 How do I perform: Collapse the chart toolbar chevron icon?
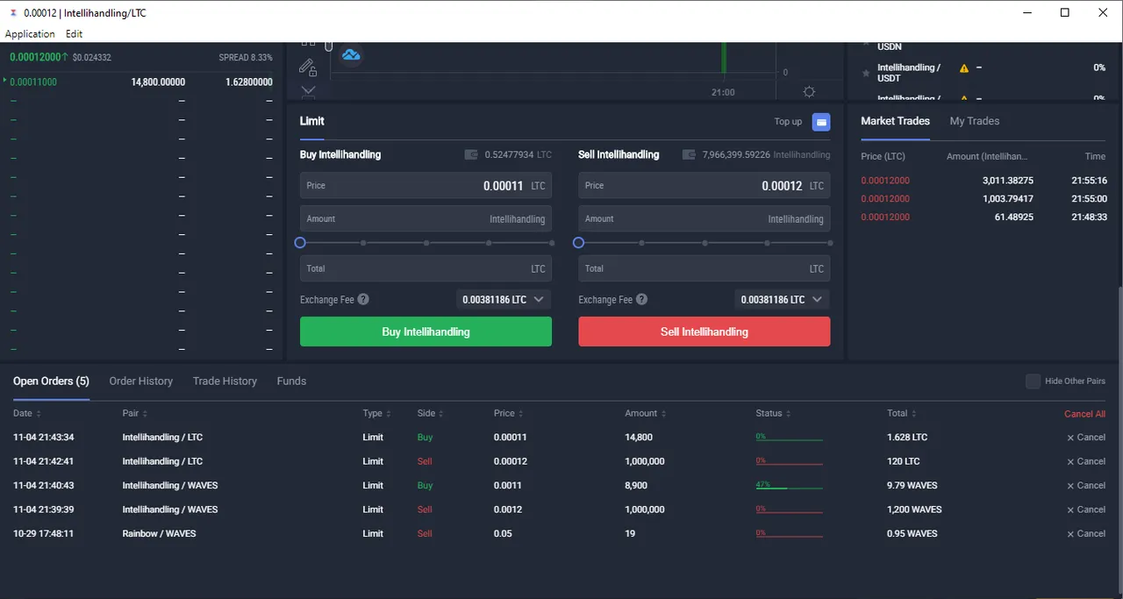(x=308, y=90)
